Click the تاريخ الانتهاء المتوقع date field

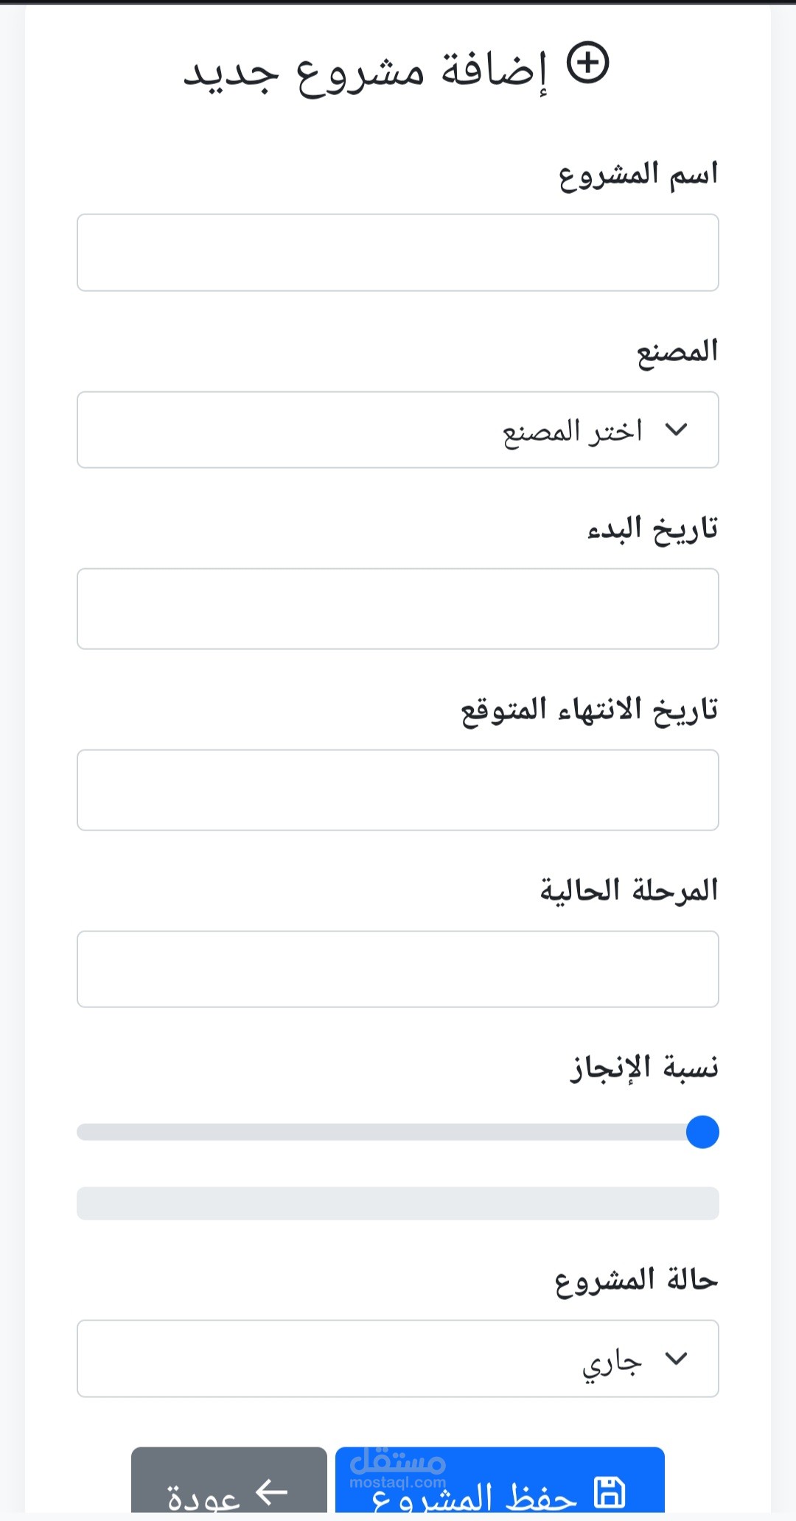pyautogui.click(x=398, y=790)
